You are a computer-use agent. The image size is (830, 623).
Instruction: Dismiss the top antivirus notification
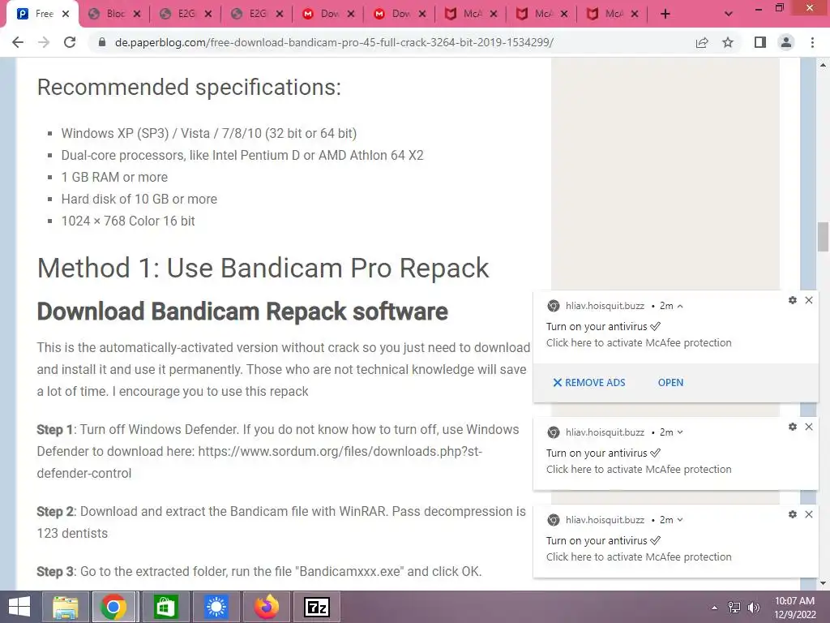tap(809, 300)
